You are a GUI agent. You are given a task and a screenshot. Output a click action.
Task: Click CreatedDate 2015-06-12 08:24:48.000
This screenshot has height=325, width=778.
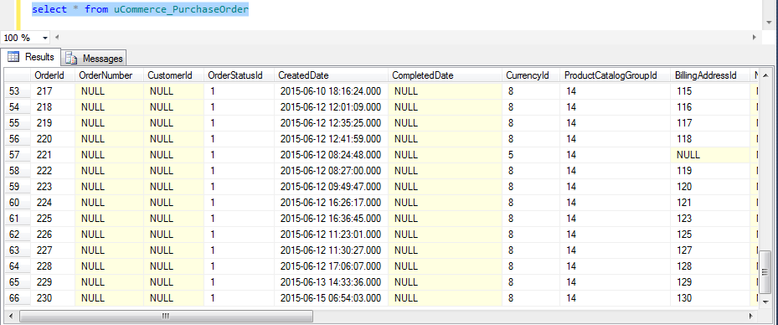pos(331,155)
